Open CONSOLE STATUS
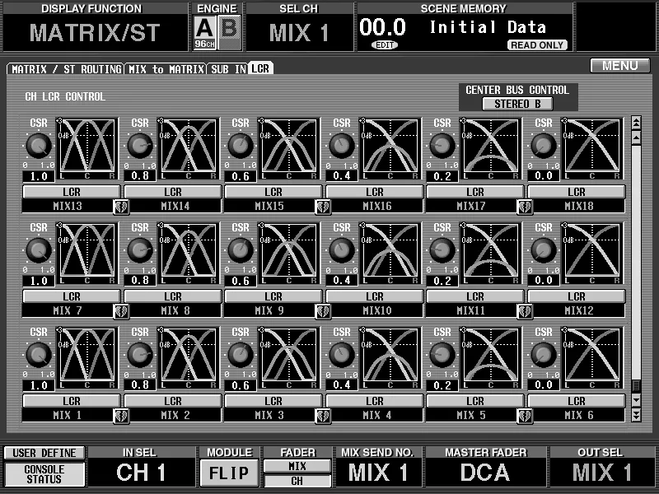659x494 pixels. coord(44,474)
